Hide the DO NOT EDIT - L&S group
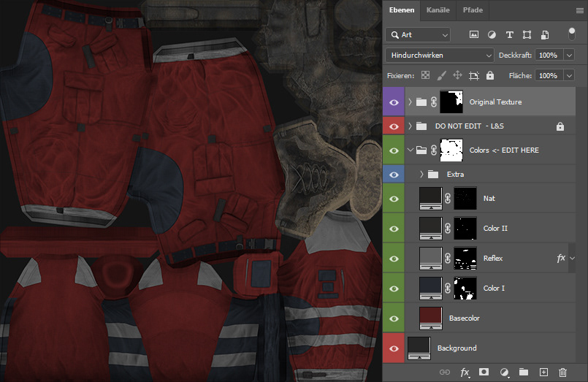Screen dimensions: 588x382 tap(394, 126)
